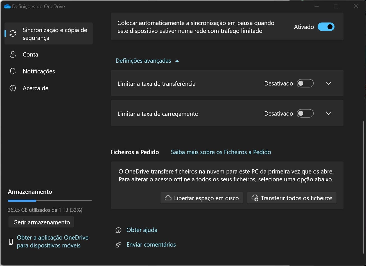
Task: Enable Limitar a taxa de transferência toggle
Action: click(305, 84)
